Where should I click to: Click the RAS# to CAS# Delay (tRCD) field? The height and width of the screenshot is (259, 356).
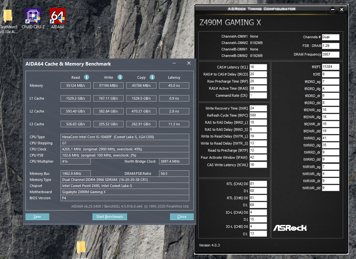tap(258, 74)
